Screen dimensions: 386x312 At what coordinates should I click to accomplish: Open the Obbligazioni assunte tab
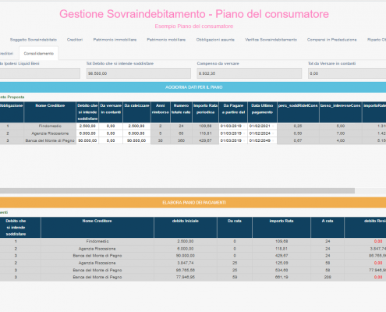(215, 40)
